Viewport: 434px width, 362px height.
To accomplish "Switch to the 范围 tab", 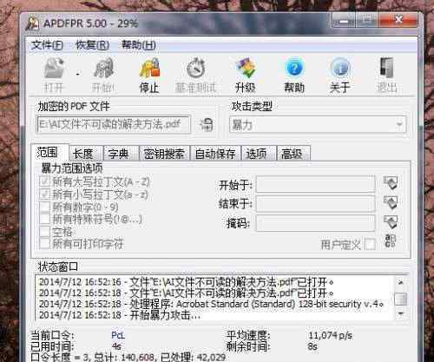I will (49, 153).
